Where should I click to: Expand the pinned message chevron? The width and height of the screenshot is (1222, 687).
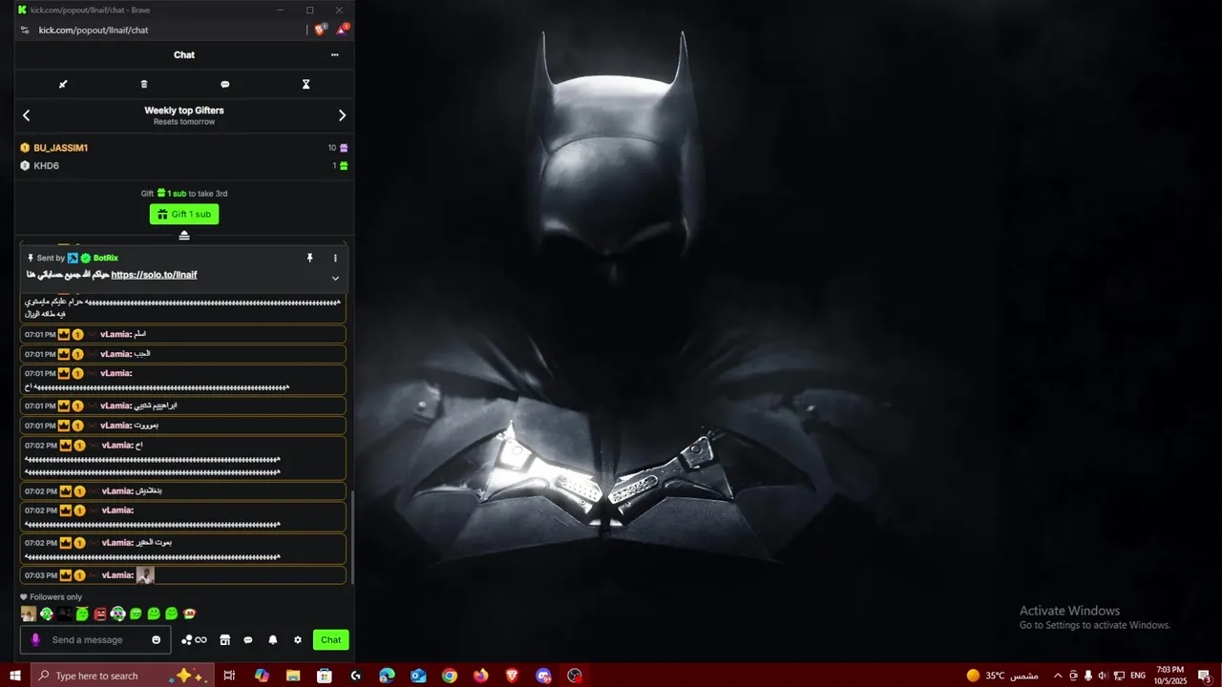(335, 279)
